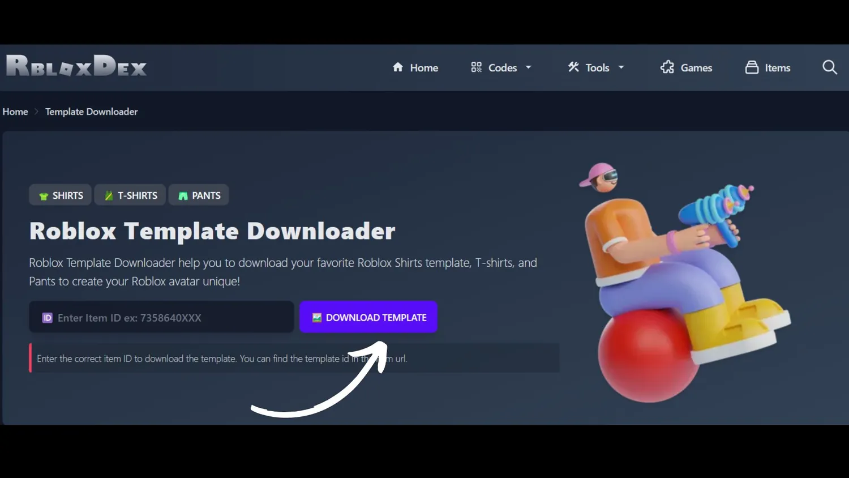This screenshot has width=849, height=478.
Task: Click the Games puzzle piece icon
Action: coord(667,67)
